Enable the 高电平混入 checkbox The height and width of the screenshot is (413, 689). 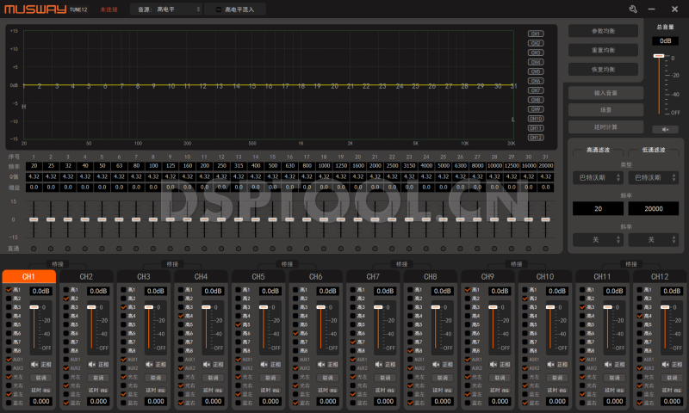(219, 9)
